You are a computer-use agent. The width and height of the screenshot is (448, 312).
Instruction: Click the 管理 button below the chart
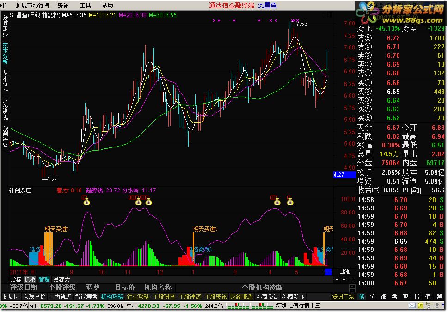44,280
